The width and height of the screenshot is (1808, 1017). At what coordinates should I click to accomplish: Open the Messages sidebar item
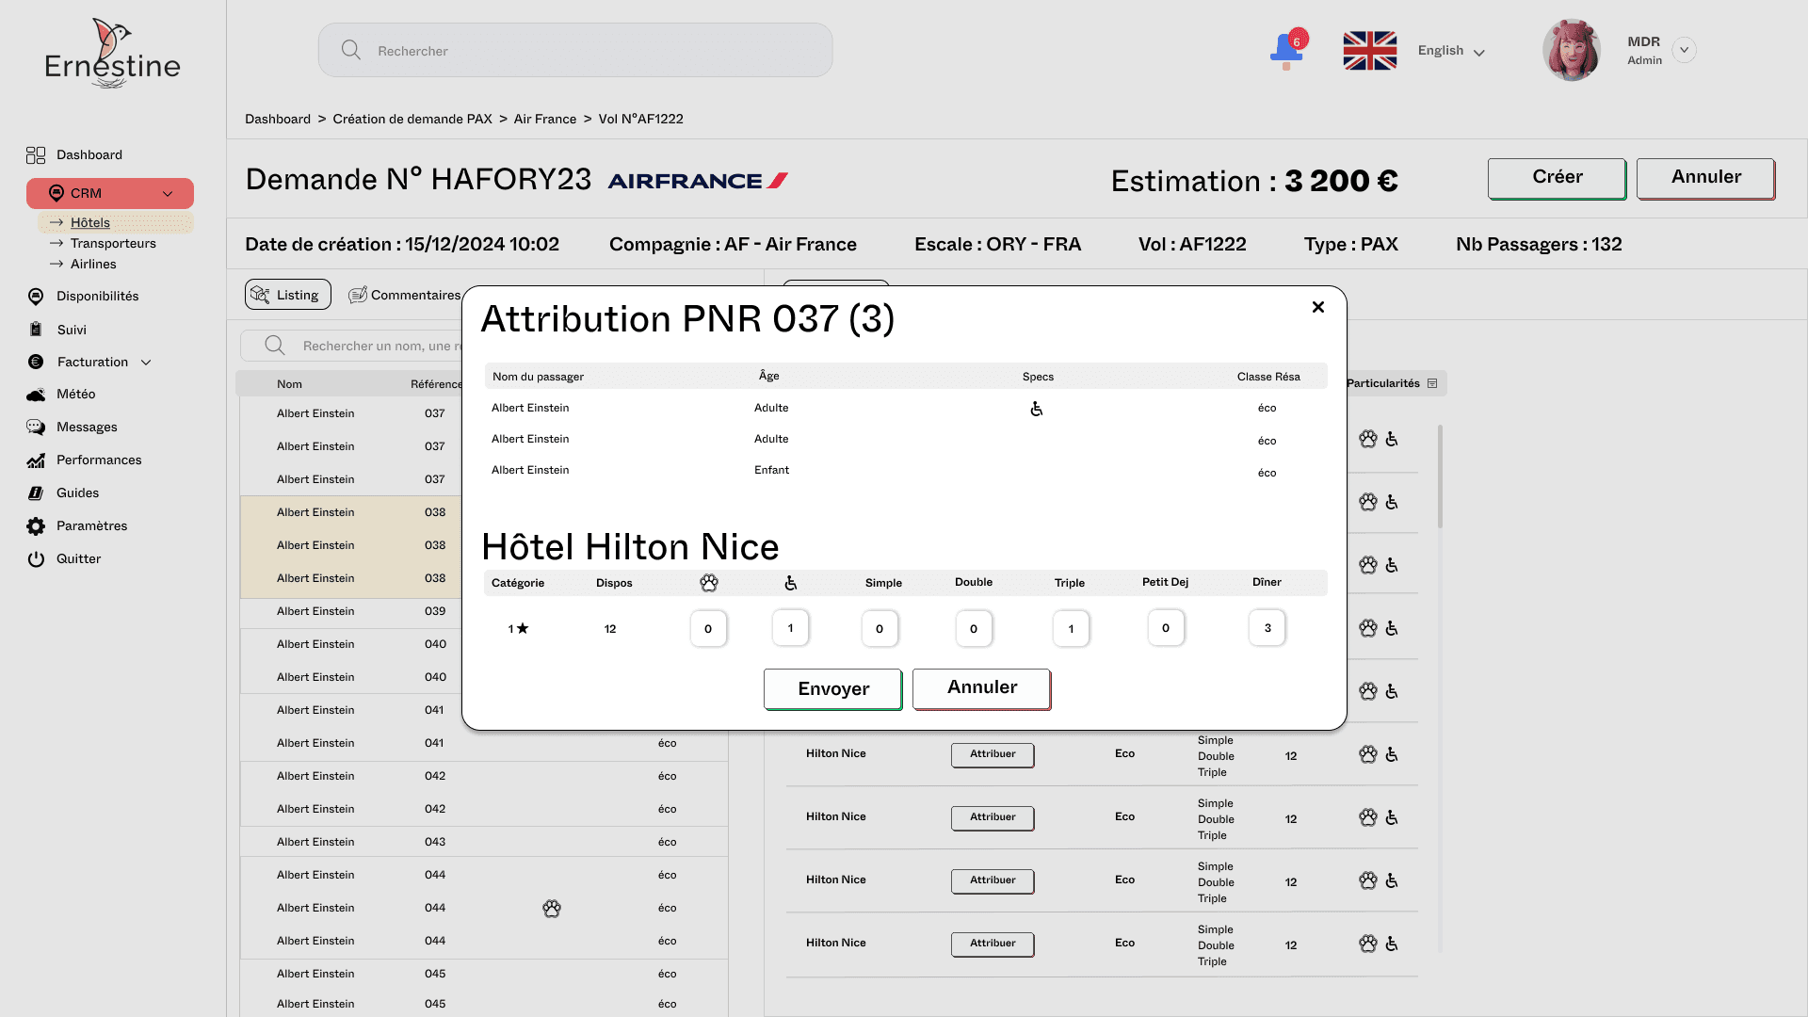tap(87, 427)
